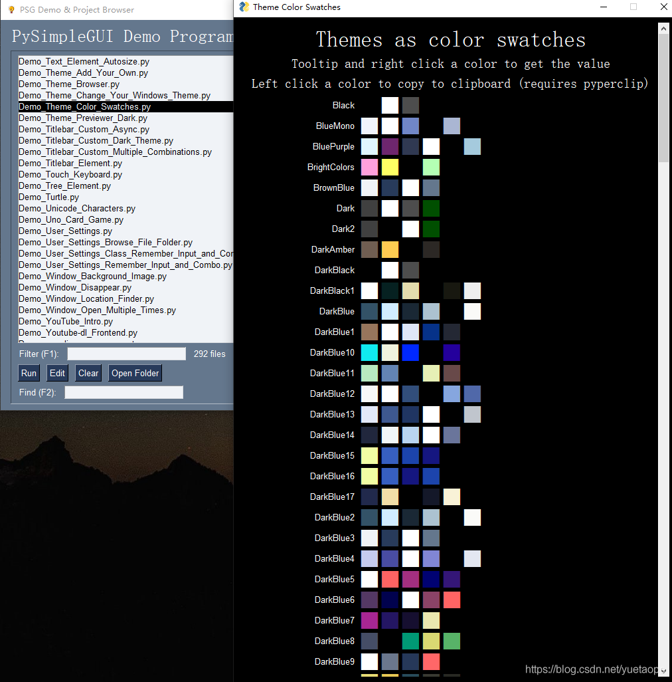This screenshot has width=672, height=682.
Task: Click the coral swatch in DarkBlue6 row
Action: 452,600
